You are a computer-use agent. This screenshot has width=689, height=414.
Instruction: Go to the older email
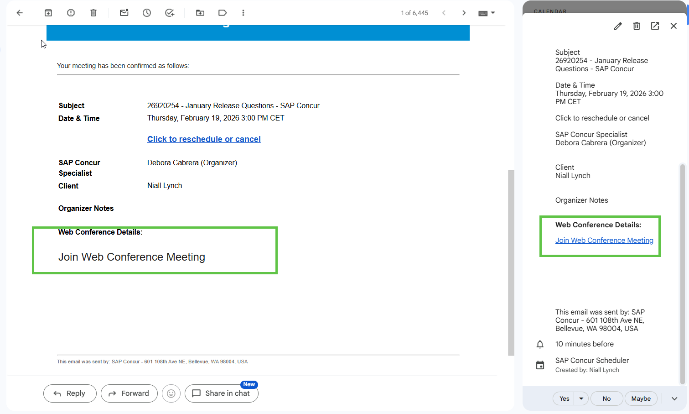pos(464,13)
